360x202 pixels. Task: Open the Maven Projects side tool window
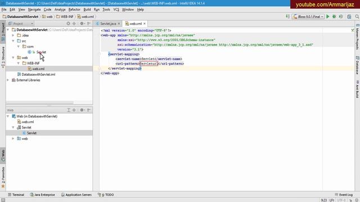tap(357, 36)
